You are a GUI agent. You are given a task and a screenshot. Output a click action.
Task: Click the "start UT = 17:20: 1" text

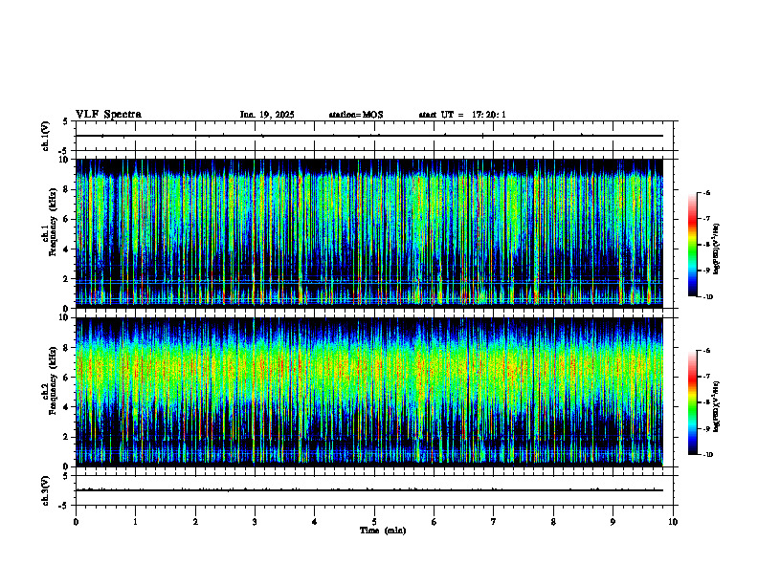[462, 115]
